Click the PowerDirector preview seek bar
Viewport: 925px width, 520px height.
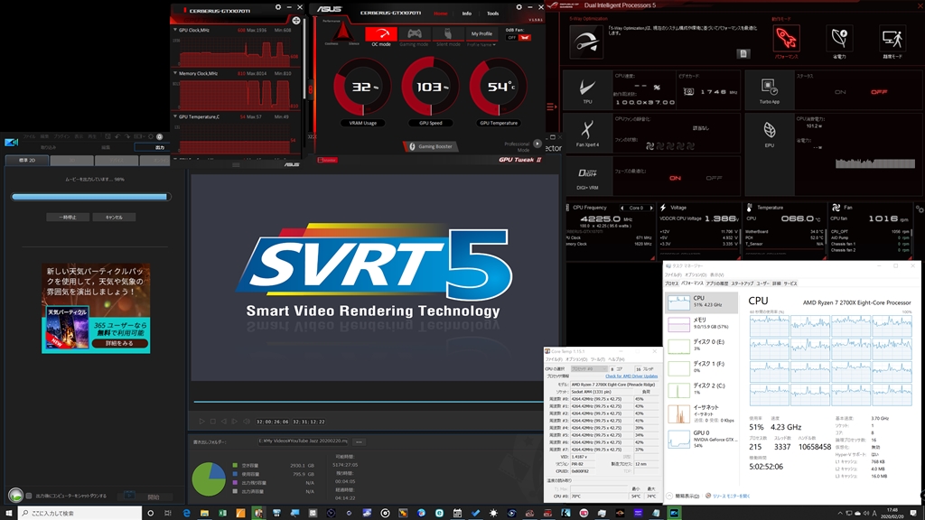[x=369, y=402]
